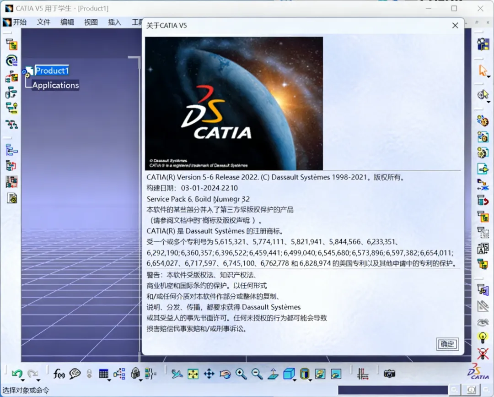Image resolution: width=494 pixels, height=397 pixels.
Task: Click the power input field in the status bar
Action: [393, 390]
